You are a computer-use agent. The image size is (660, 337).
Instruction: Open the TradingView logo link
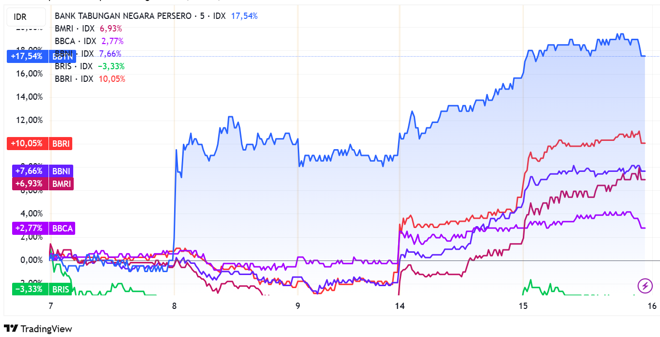[x=38, y=329]
